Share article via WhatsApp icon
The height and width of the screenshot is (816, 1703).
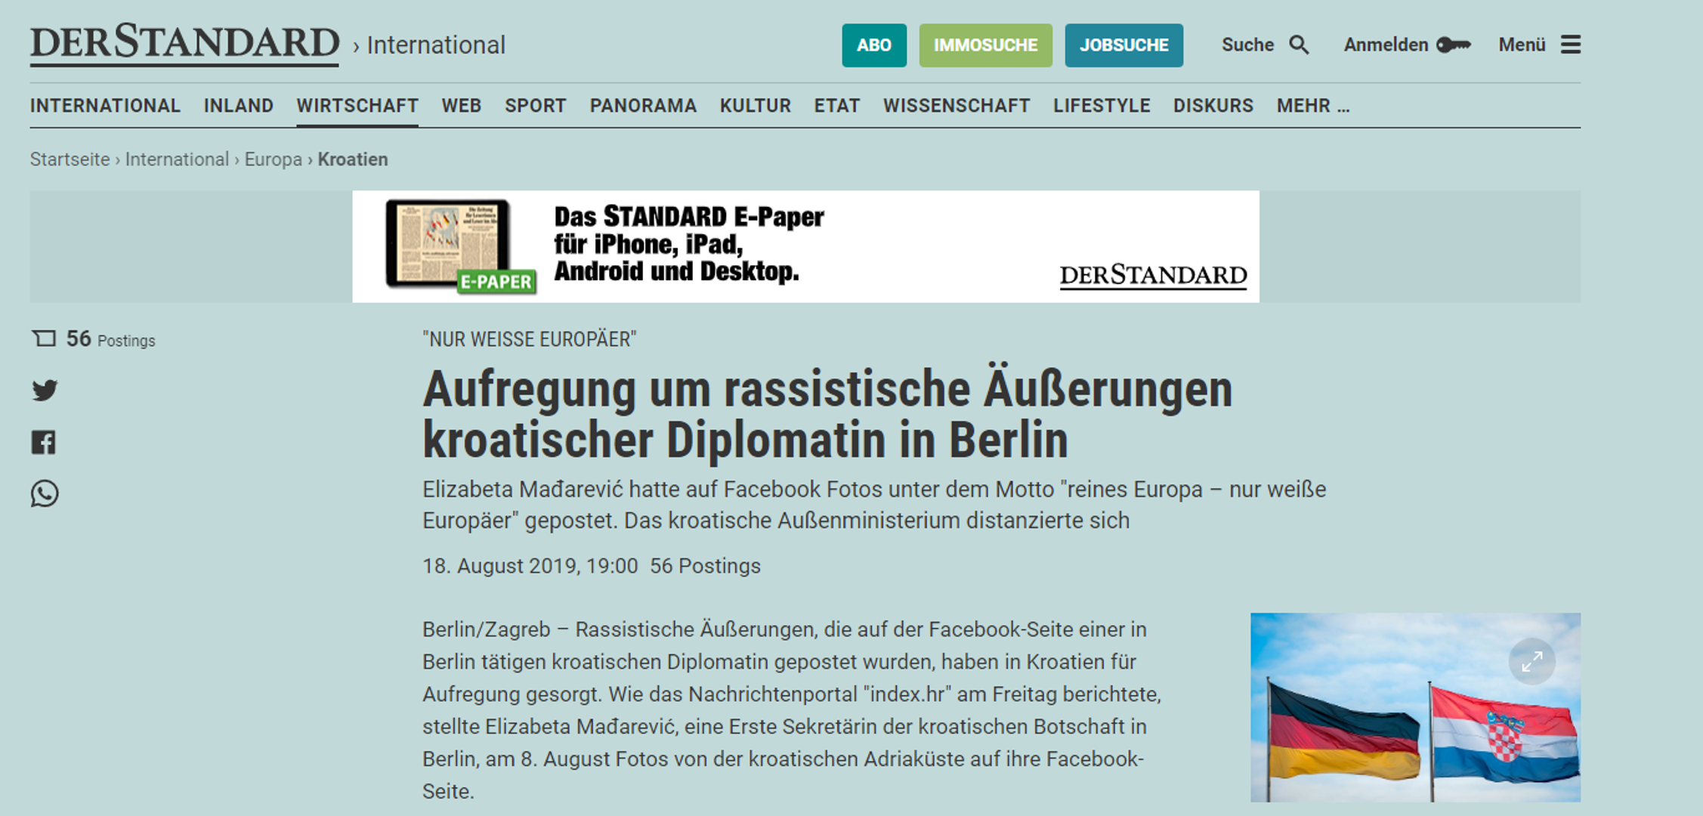(45, 493)
